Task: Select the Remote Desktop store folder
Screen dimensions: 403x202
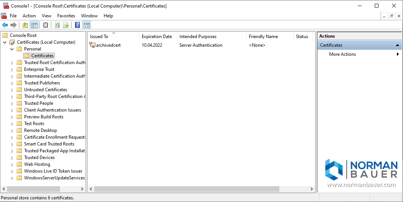Action: 40,130
